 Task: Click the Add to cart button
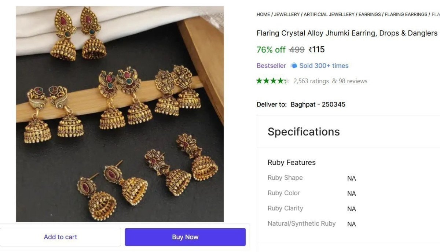pos(60,237)
